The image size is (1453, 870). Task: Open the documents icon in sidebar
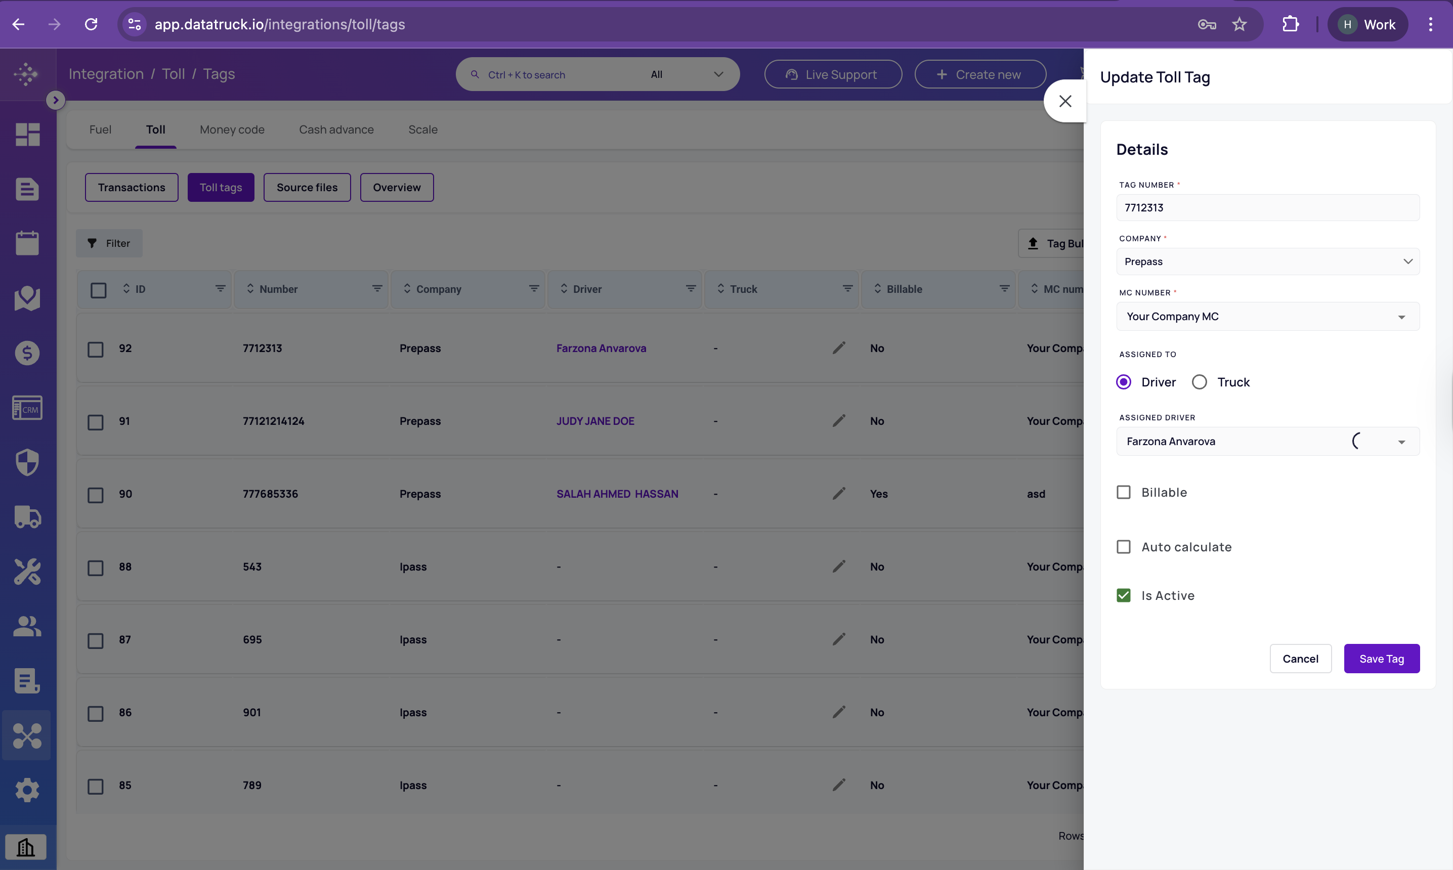(x=27, y=189)
